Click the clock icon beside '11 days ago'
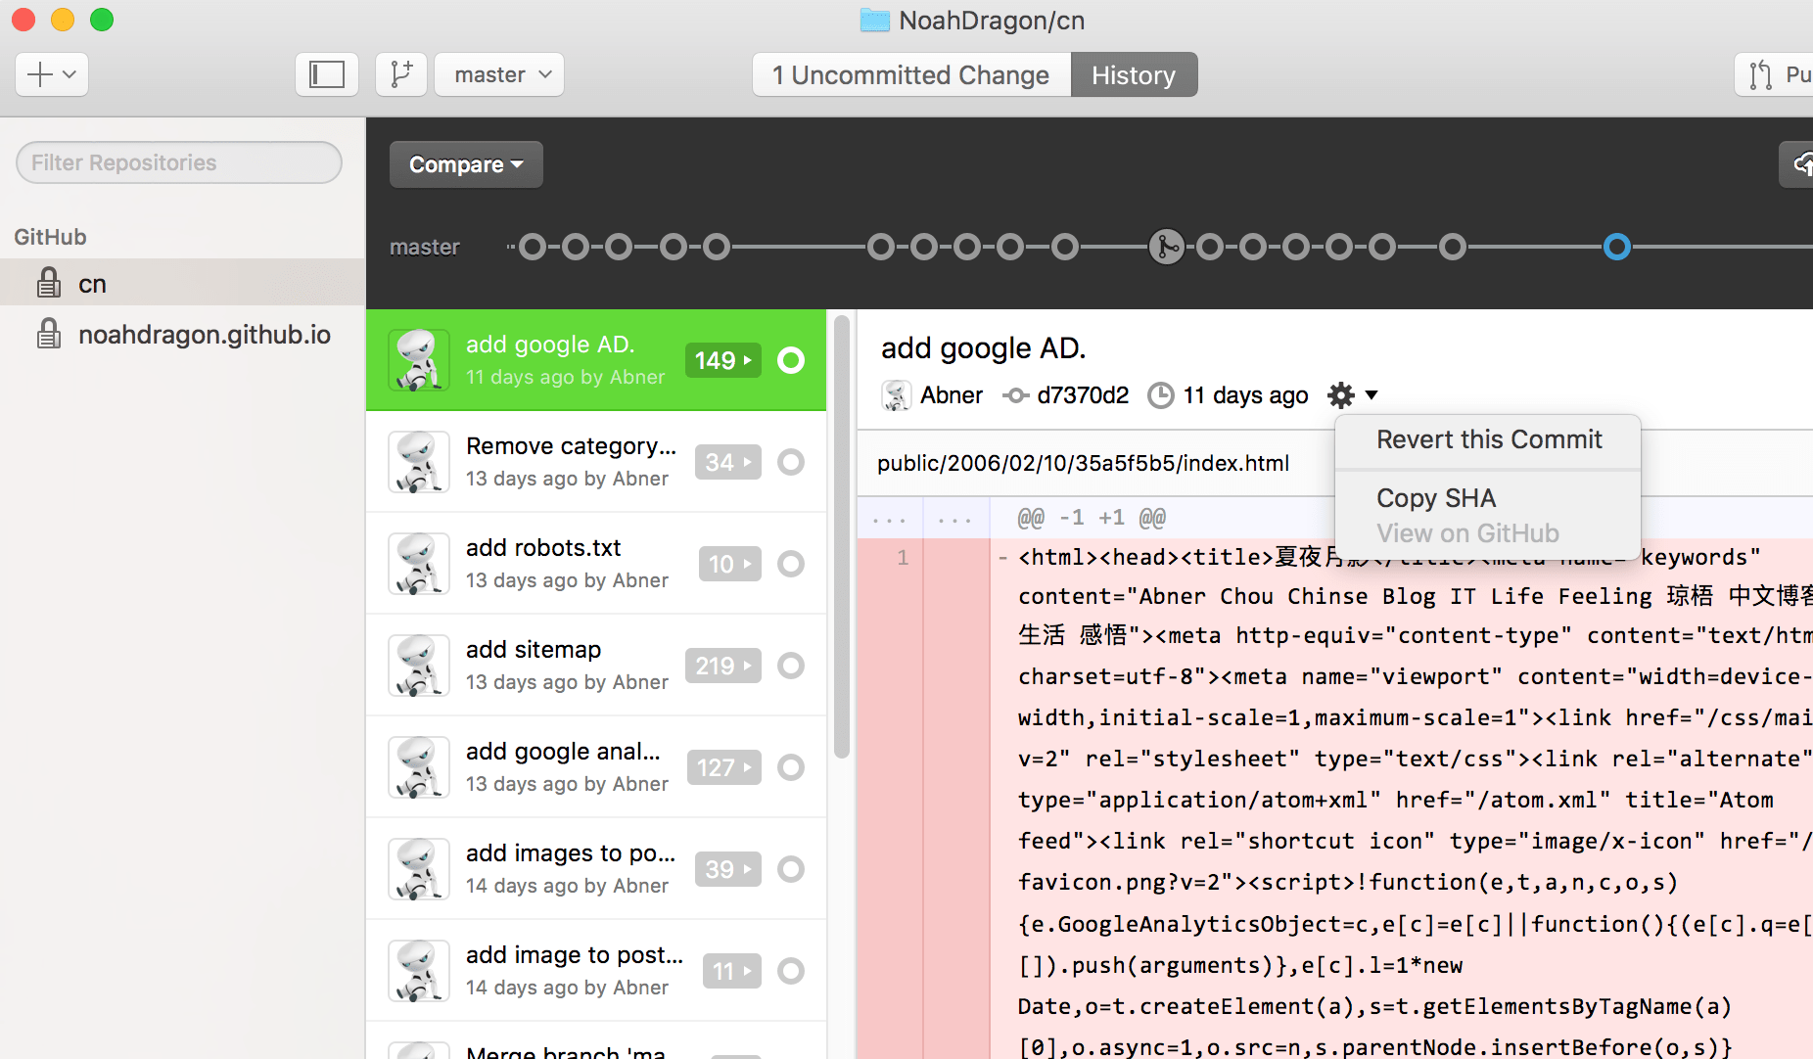Screen dimensions: 1813x1059 [1161, 395]
